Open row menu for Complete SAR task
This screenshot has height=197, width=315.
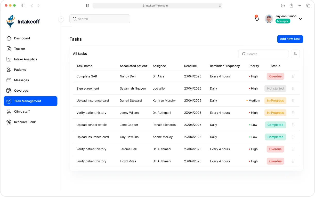(293, 76)
